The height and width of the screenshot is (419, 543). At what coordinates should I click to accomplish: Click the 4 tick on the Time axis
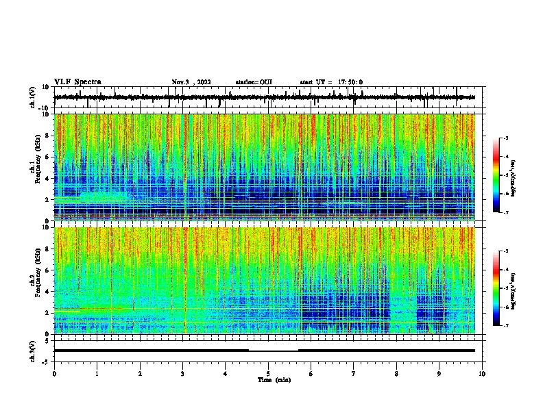226,374
